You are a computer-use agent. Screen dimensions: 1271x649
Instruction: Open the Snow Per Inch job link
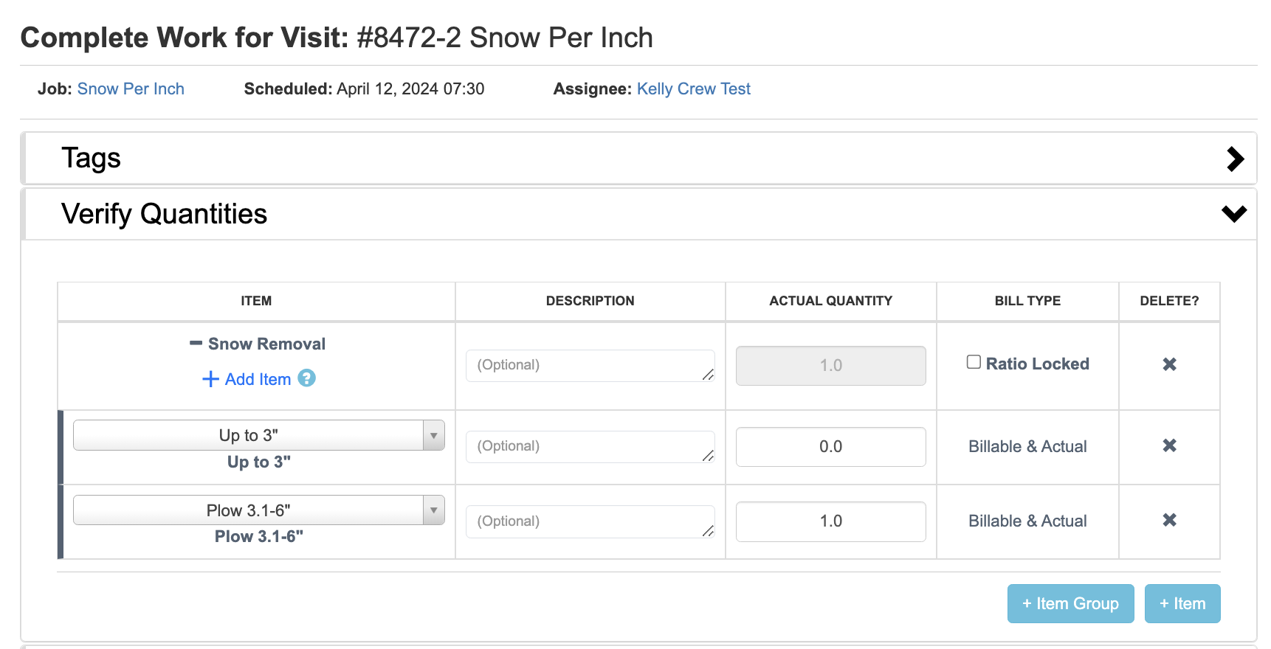click(x=131, y=88)
